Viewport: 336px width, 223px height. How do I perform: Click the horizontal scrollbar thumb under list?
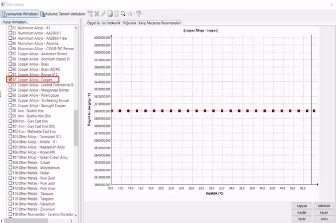[x=26, y=221]
